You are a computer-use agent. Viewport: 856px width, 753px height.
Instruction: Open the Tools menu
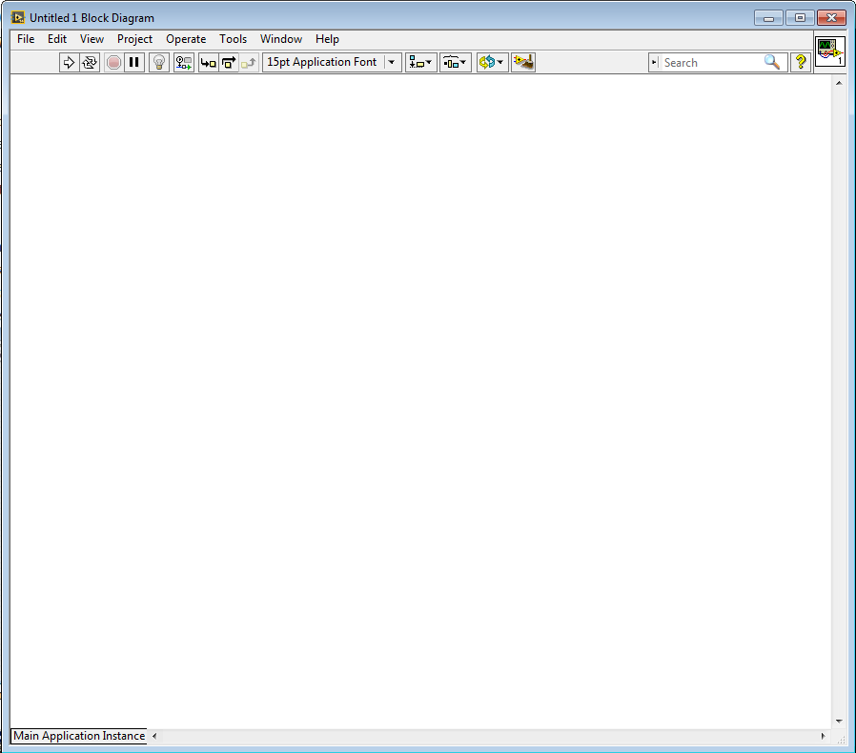pos(234,39)
